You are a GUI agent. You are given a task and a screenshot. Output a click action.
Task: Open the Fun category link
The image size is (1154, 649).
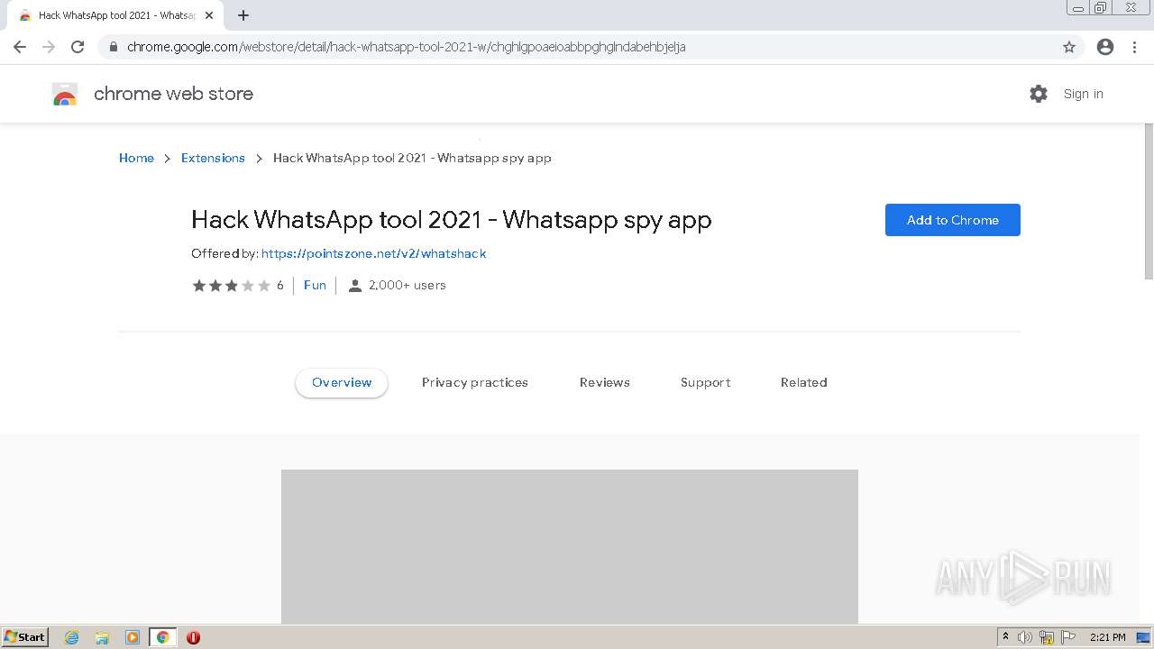pyautogui.click(x=315, y=285)
